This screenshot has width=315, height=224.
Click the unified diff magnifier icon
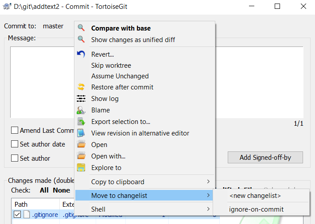point(81,39)
